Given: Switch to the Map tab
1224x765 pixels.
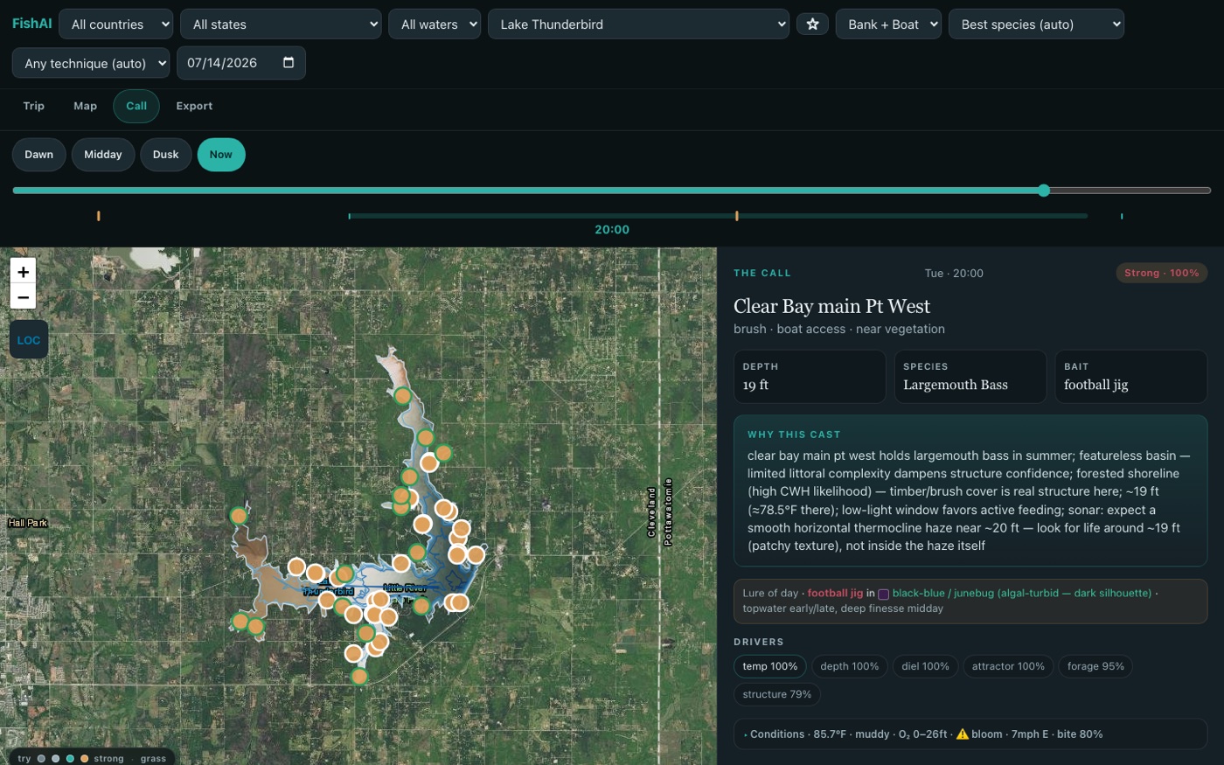Looking at the screenshot, I should pos(86,106).
